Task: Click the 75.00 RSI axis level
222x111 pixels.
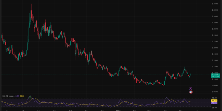Action: (x=215, y=98)
